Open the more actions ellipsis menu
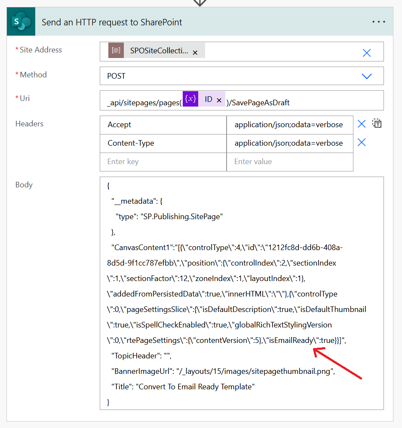 [x=378, y=21]
